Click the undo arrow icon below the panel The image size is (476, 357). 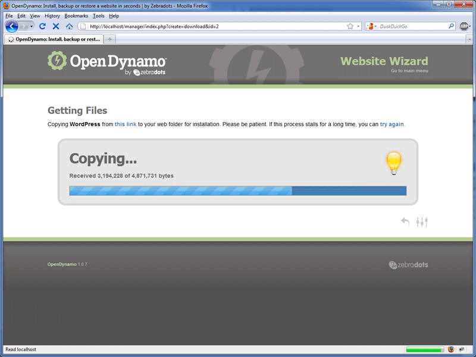405,221
